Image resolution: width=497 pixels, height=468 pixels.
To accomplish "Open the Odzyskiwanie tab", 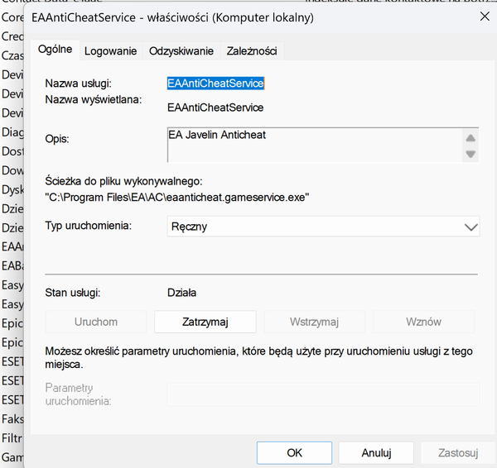I will click(x=181, y=51).
